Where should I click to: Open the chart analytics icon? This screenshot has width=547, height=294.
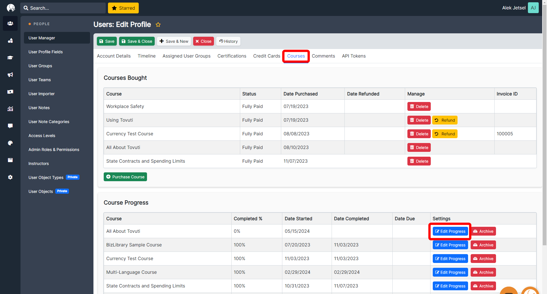click(10, 109)
